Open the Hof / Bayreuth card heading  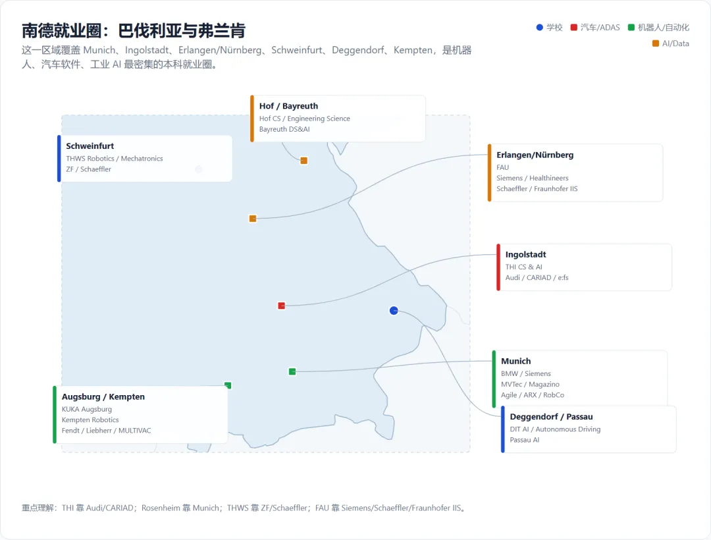(x=288, y=106)
